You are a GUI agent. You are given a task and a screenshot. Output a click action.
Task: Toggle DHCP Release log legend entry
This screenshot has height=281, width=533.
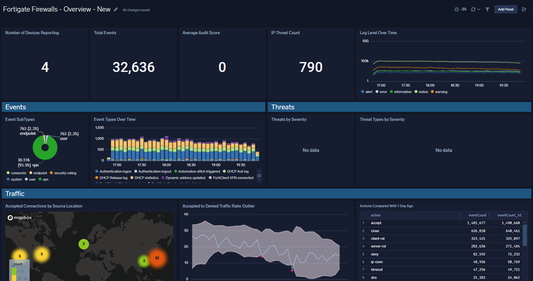click(111, 178)
